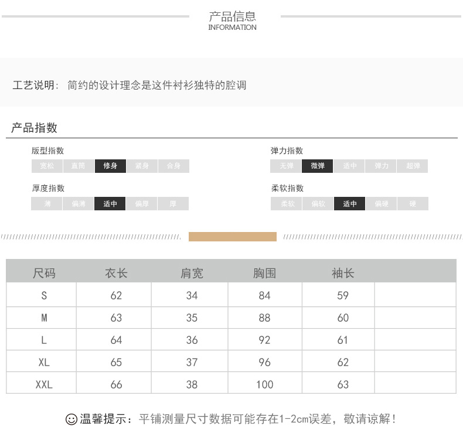Choose 超弹 under 弹力指数
This screenshot has width=463, height=440.
(413, 166)
